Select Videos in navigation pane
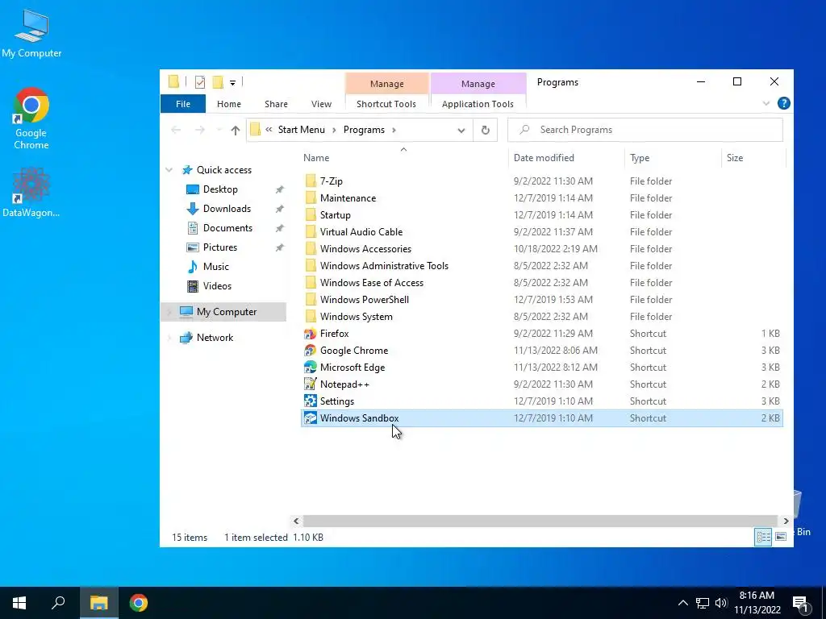Viewport: 826px width, 619px height. pyautogui.click(x=217, y=286)
